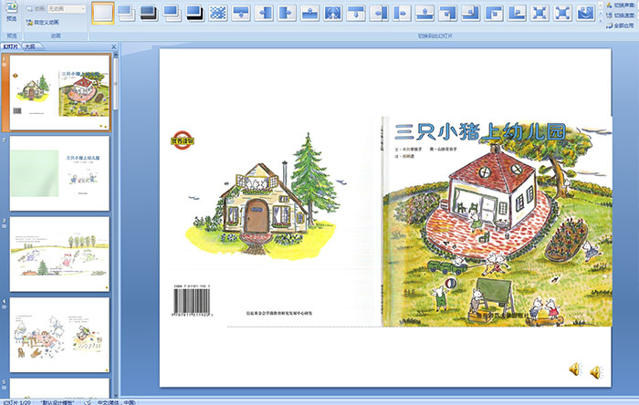Viewport: 639px width, 405px height.
Task: Open the 切换声音 transition sound option
Action: [x=621, y=5]
